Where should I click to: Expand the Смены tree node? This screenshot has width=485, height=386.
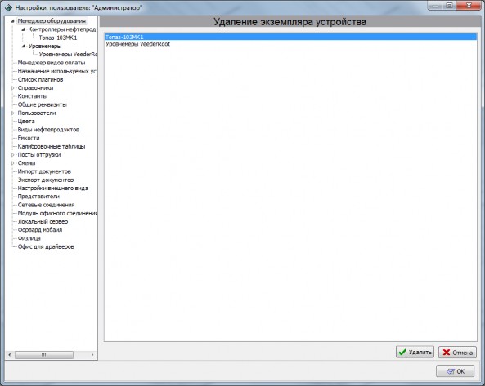pyautogui.click(x=13, y=163)
